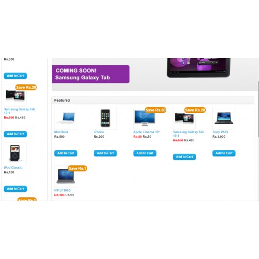259x259 pixels.
Task: Open the HP LP3065 laptop image
Action: 66,176
